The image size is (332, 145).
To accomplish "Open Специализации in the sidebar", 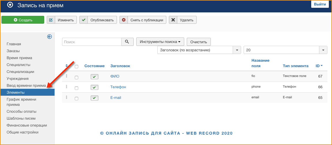I will [20, 72].
